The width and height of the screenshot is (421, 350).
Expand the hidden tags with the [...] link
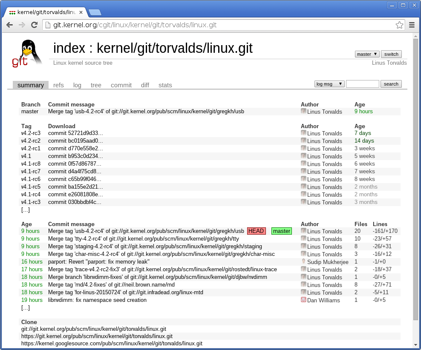click(x=25, y=209)
